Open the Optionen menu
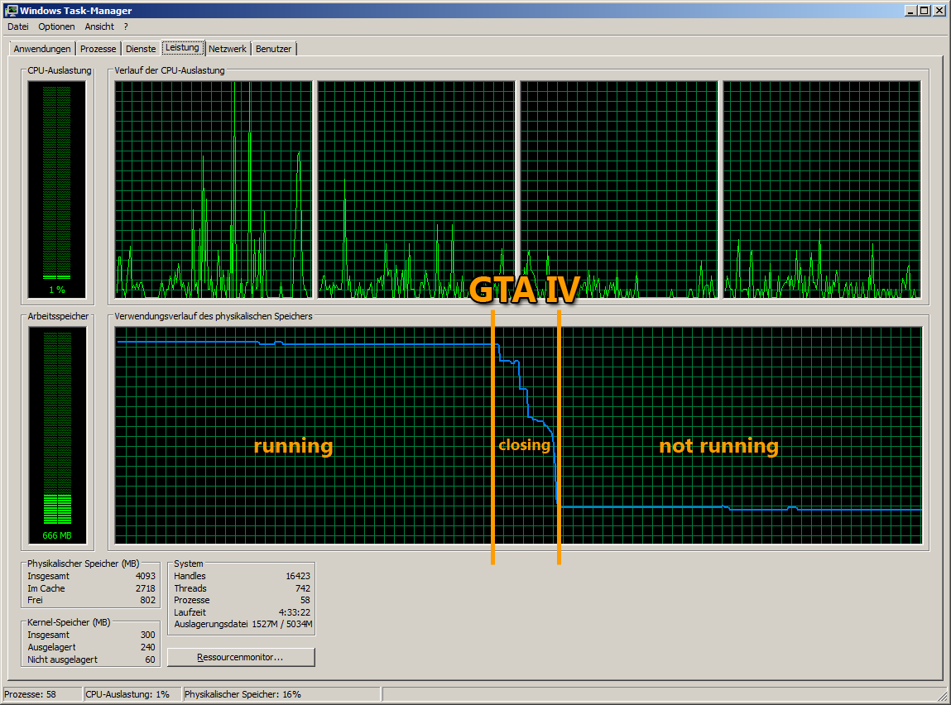Viewport: 951px width, 705px height. 56,26
